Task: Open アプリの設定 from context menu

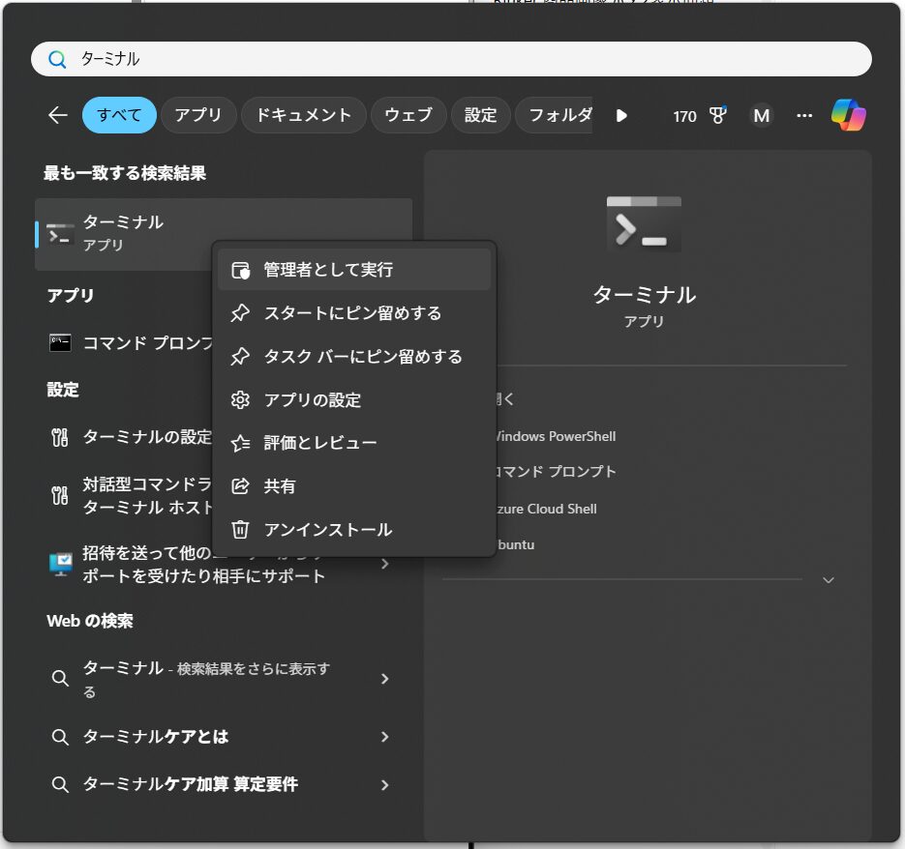Action: click(354, 399)
